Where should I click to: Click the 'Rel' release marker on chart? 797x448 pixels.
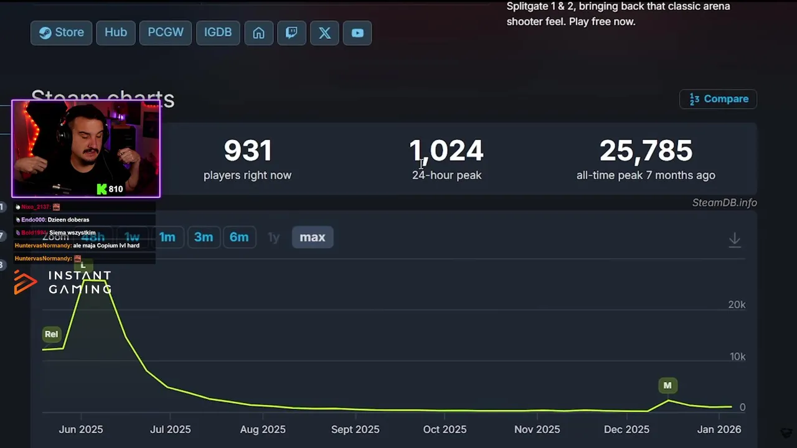(x=51, y=334)
